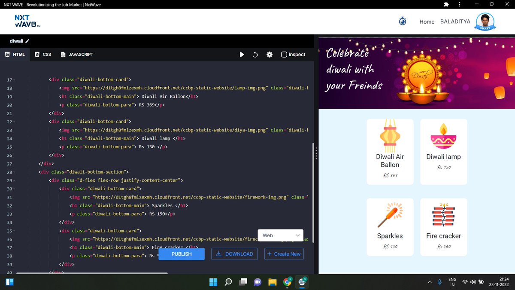Open taskbar Search magnifier
The image size is (515, 290).
click(228, 282)
